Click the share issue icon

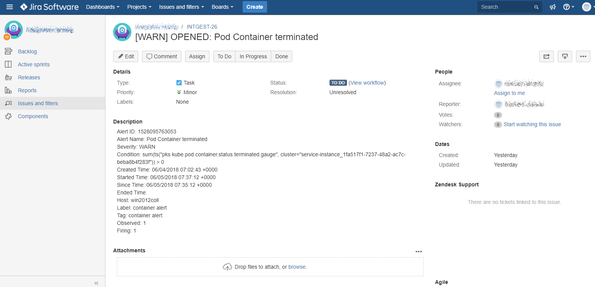click(x=547, y=56)
